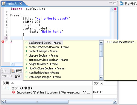
Task: Click the error icon at line 11
Action: click(3, 41)
